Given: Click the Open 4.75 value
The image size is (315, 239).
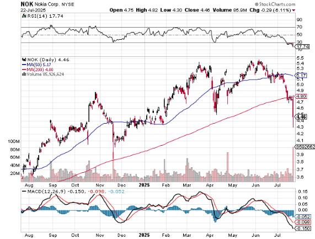Looking at the screenshot, I should [x=121, y=10].
